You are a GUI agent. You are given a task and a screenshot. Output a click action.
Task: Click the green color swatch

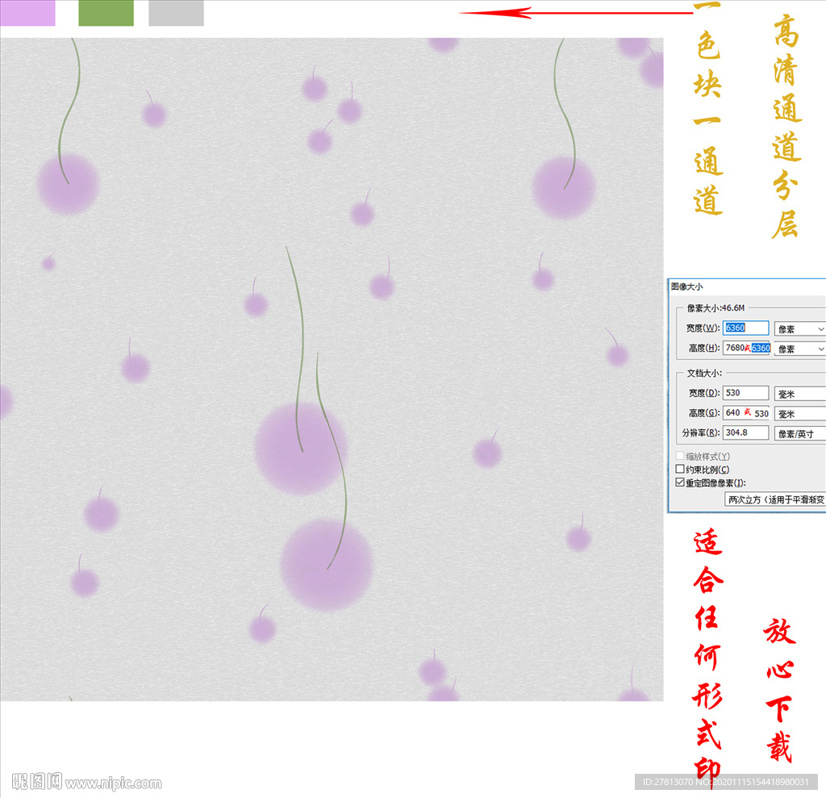coord(106,13)
